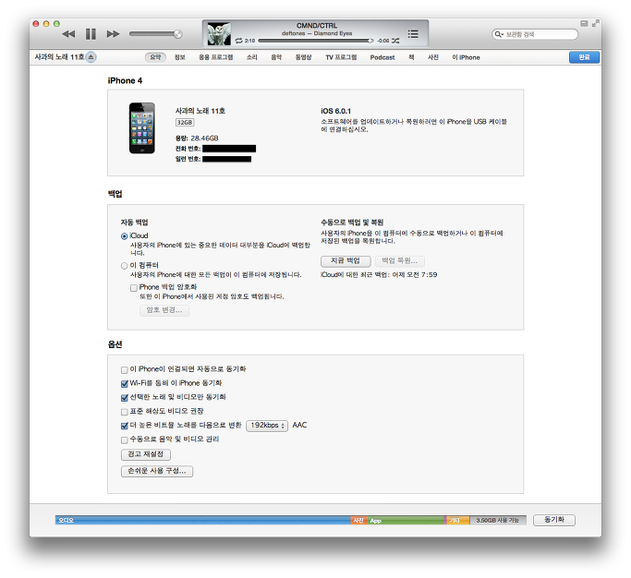Click the owl album artwork thumbnail
Image resolution: width=631 pixels, height=578 pixels.
click(x=219, y=34)
